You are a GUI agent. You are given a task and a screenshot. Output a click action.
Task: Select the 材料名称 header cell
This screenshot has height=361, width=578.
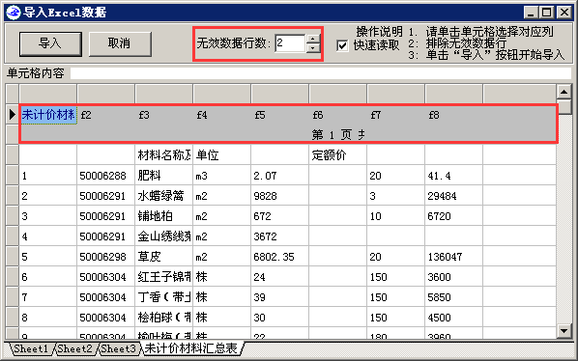coord(163,155)
